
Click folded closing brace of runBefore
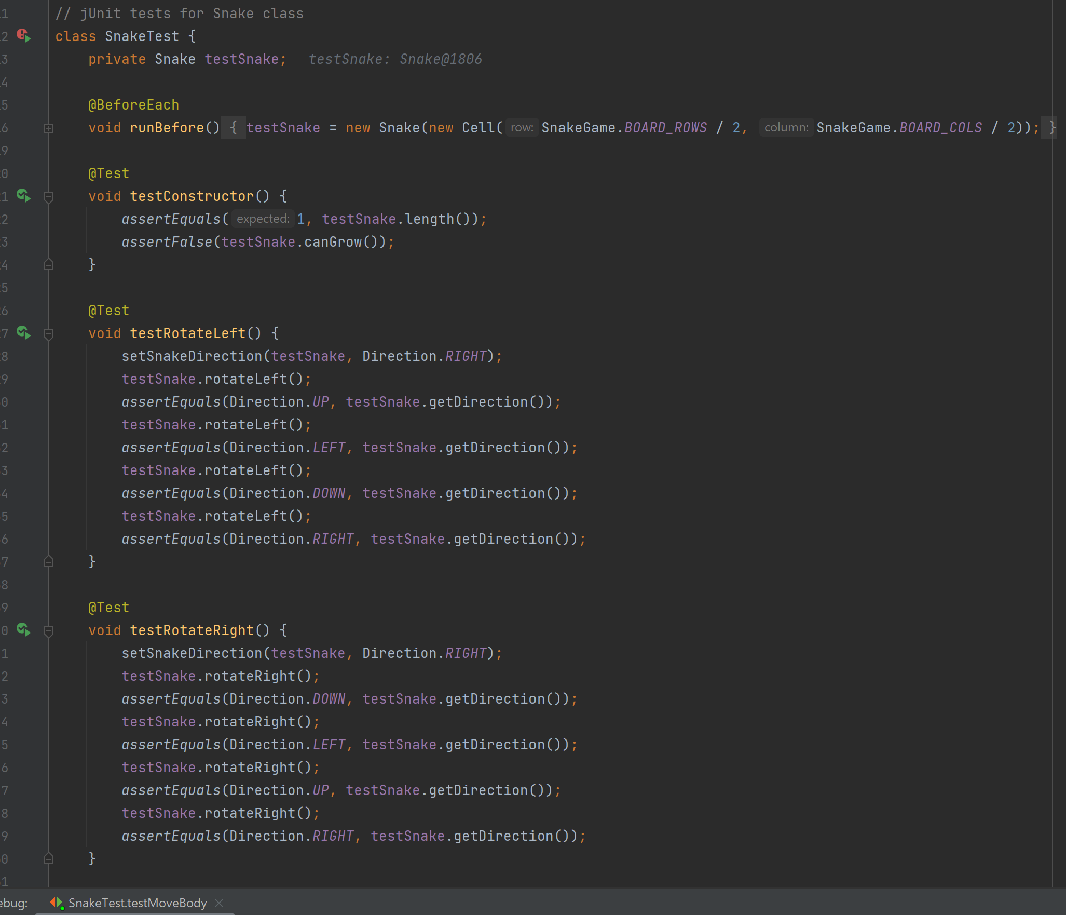[x=1051, y=128]
